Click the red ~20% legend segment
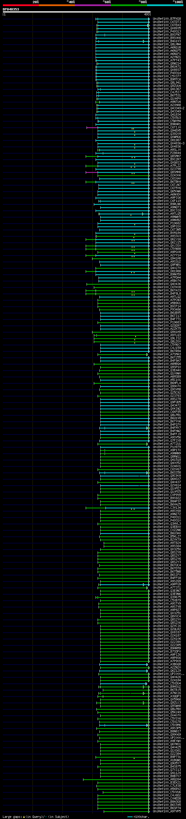The height and width of the screenshot is (819, 186). (21, 5)
